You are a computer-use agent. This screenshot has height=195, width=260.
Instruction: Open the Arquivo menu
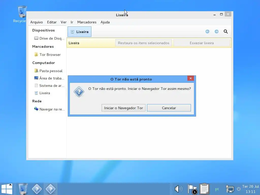point(37,22)
